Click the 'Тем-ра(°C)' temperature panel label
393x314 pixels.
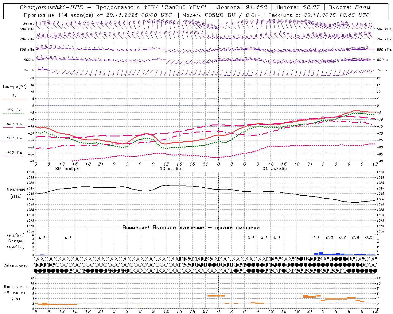pos(14,87)
